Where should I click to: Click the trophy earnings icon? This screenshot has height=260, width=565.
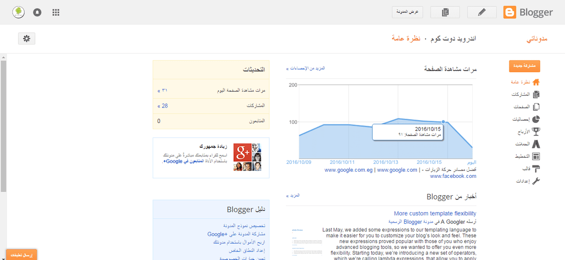point(536,131)
